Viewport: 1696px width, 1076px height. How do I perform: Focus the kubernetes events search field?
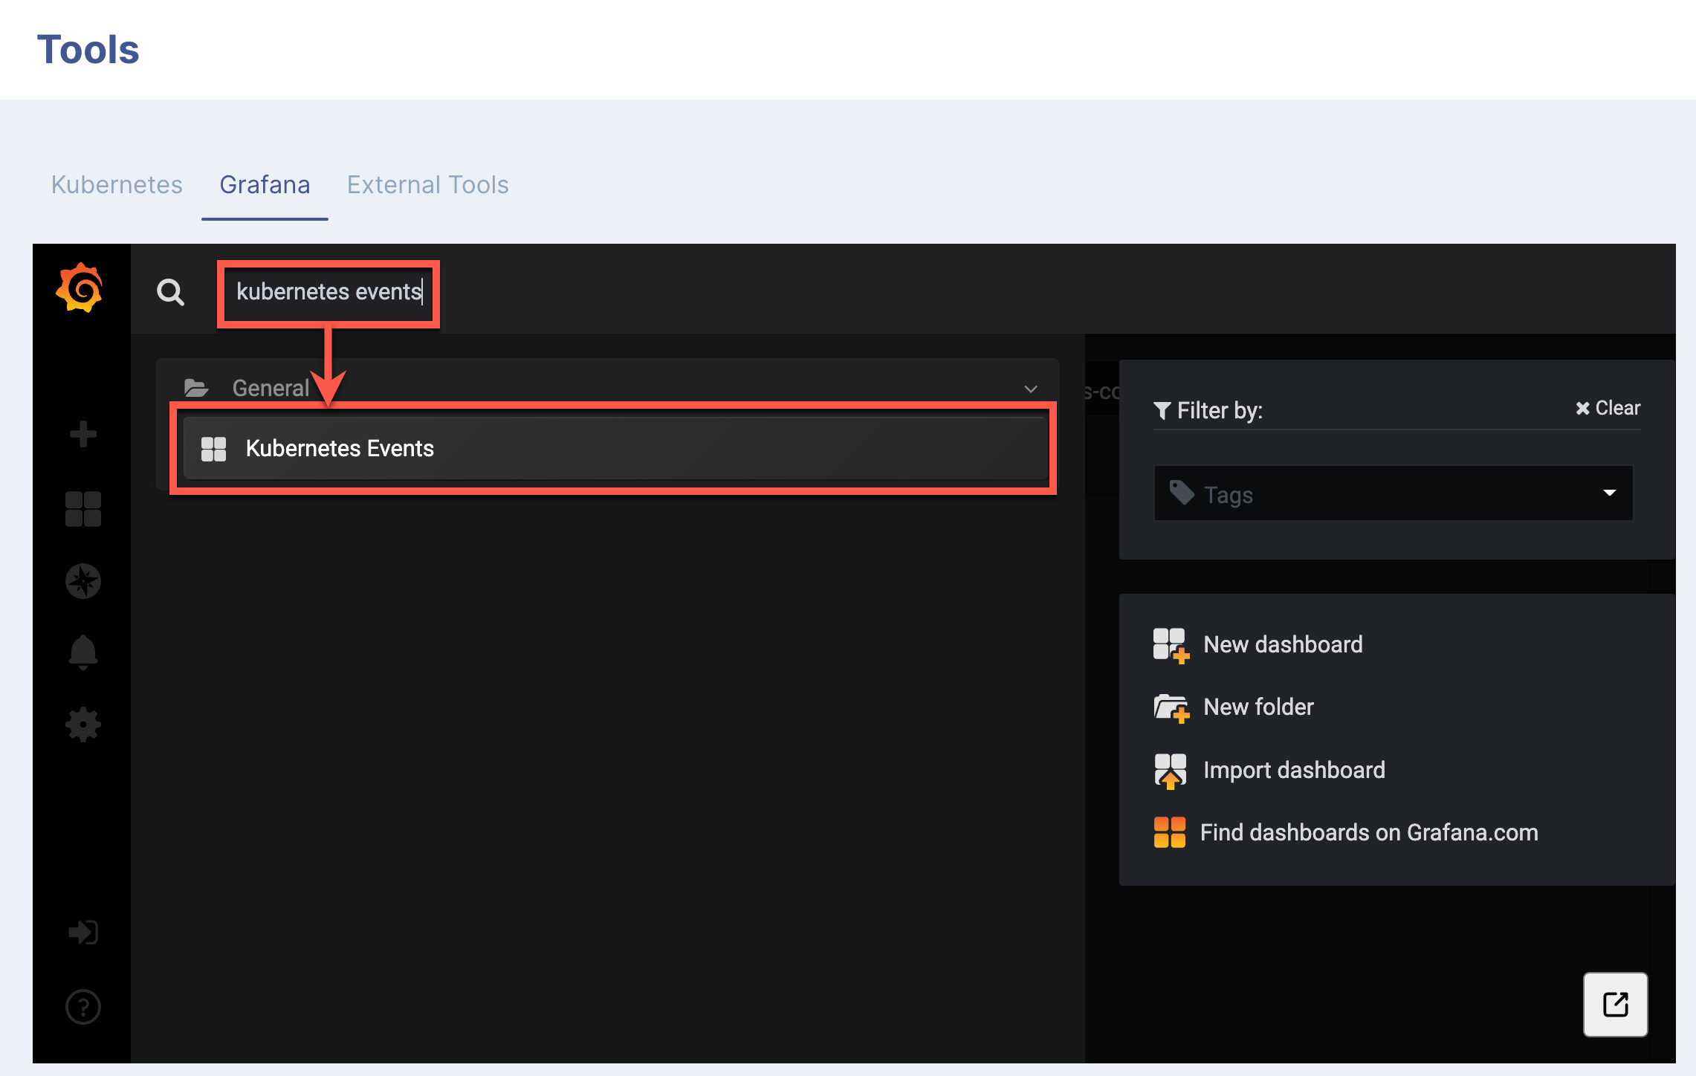tap(328, 292)
